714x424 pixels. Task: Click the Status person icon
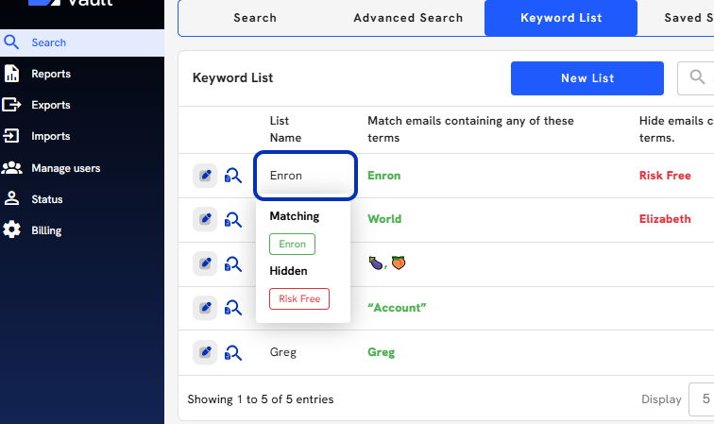(x=11, y=198)
